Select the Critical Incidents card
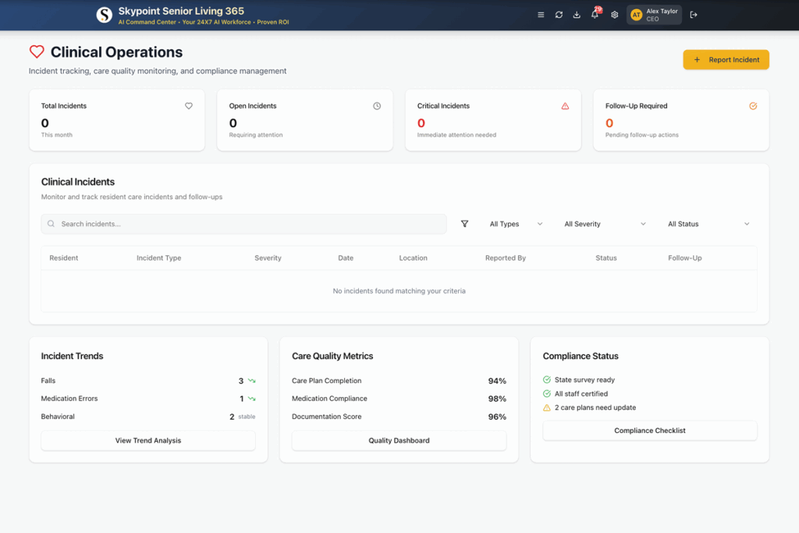799x533 pixels. click(493, 120)
